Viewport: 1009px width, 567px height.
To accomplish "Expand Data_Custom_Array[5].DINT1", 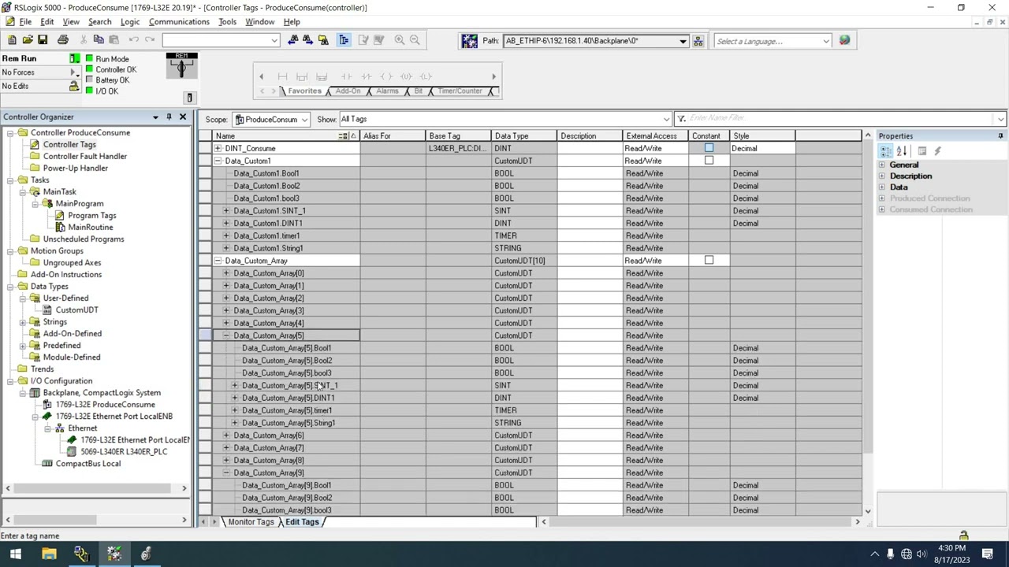I will coord(235,398).
